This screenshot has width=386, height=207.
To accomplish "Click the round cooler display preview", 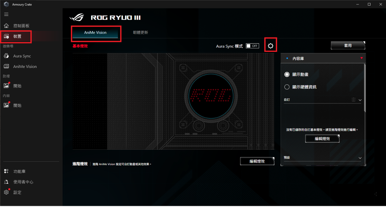I will [211, 96].
